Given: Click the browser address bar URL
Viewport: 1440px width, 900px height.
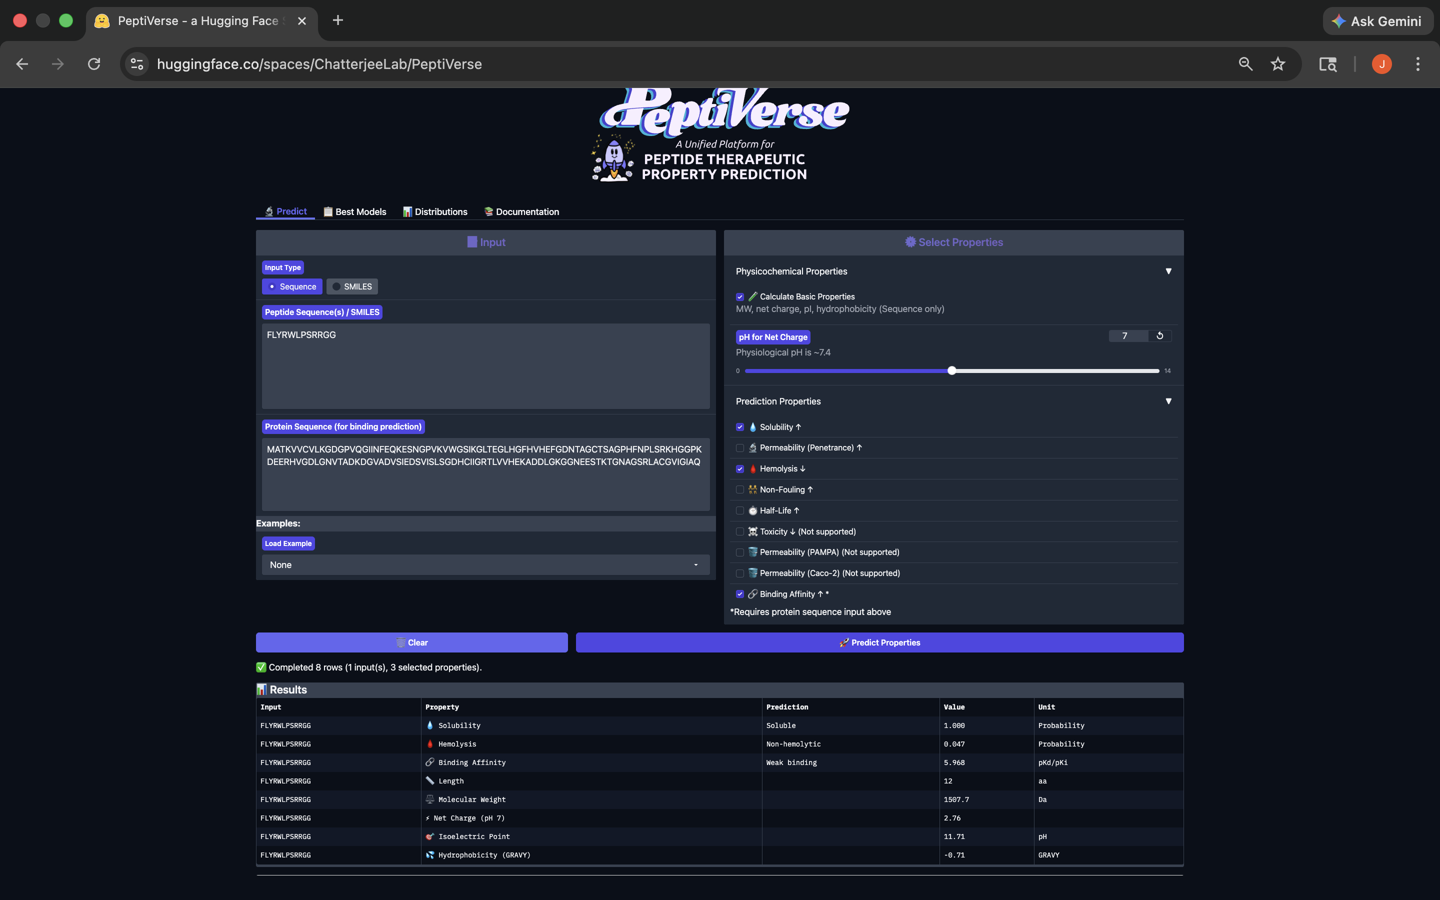Looking at the screenshot, I should [319, 64].
